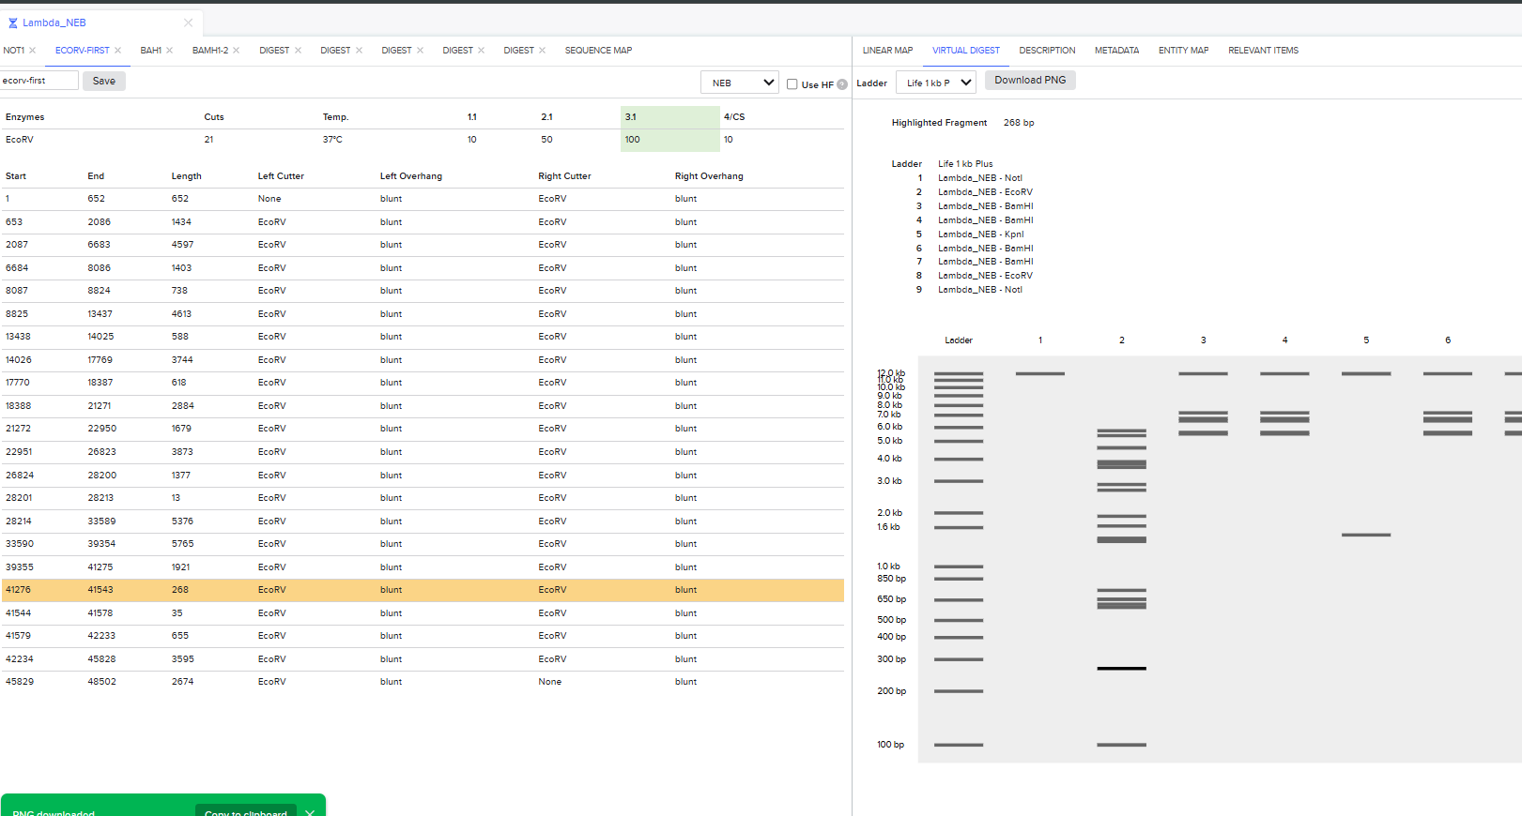Enable the Use HF checkbox
1522x816 pixels.
point(792,84)
